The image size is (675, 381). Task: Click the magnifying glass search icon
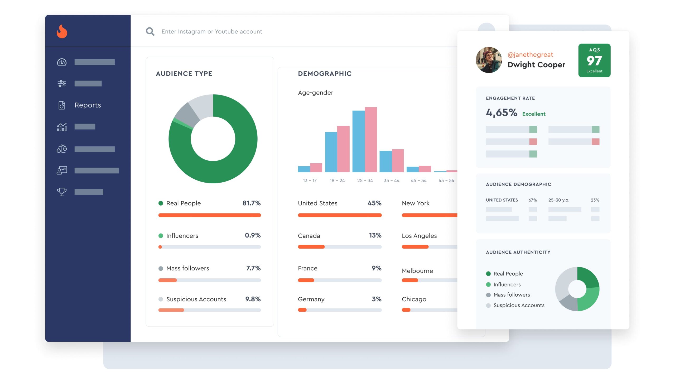coord(150,31)
